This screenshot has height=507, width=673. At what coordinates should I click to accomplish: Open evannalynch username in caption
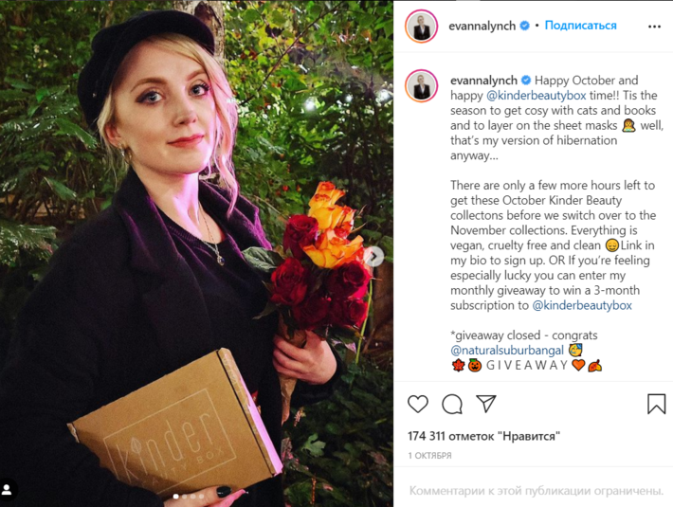tap(483, 81)
